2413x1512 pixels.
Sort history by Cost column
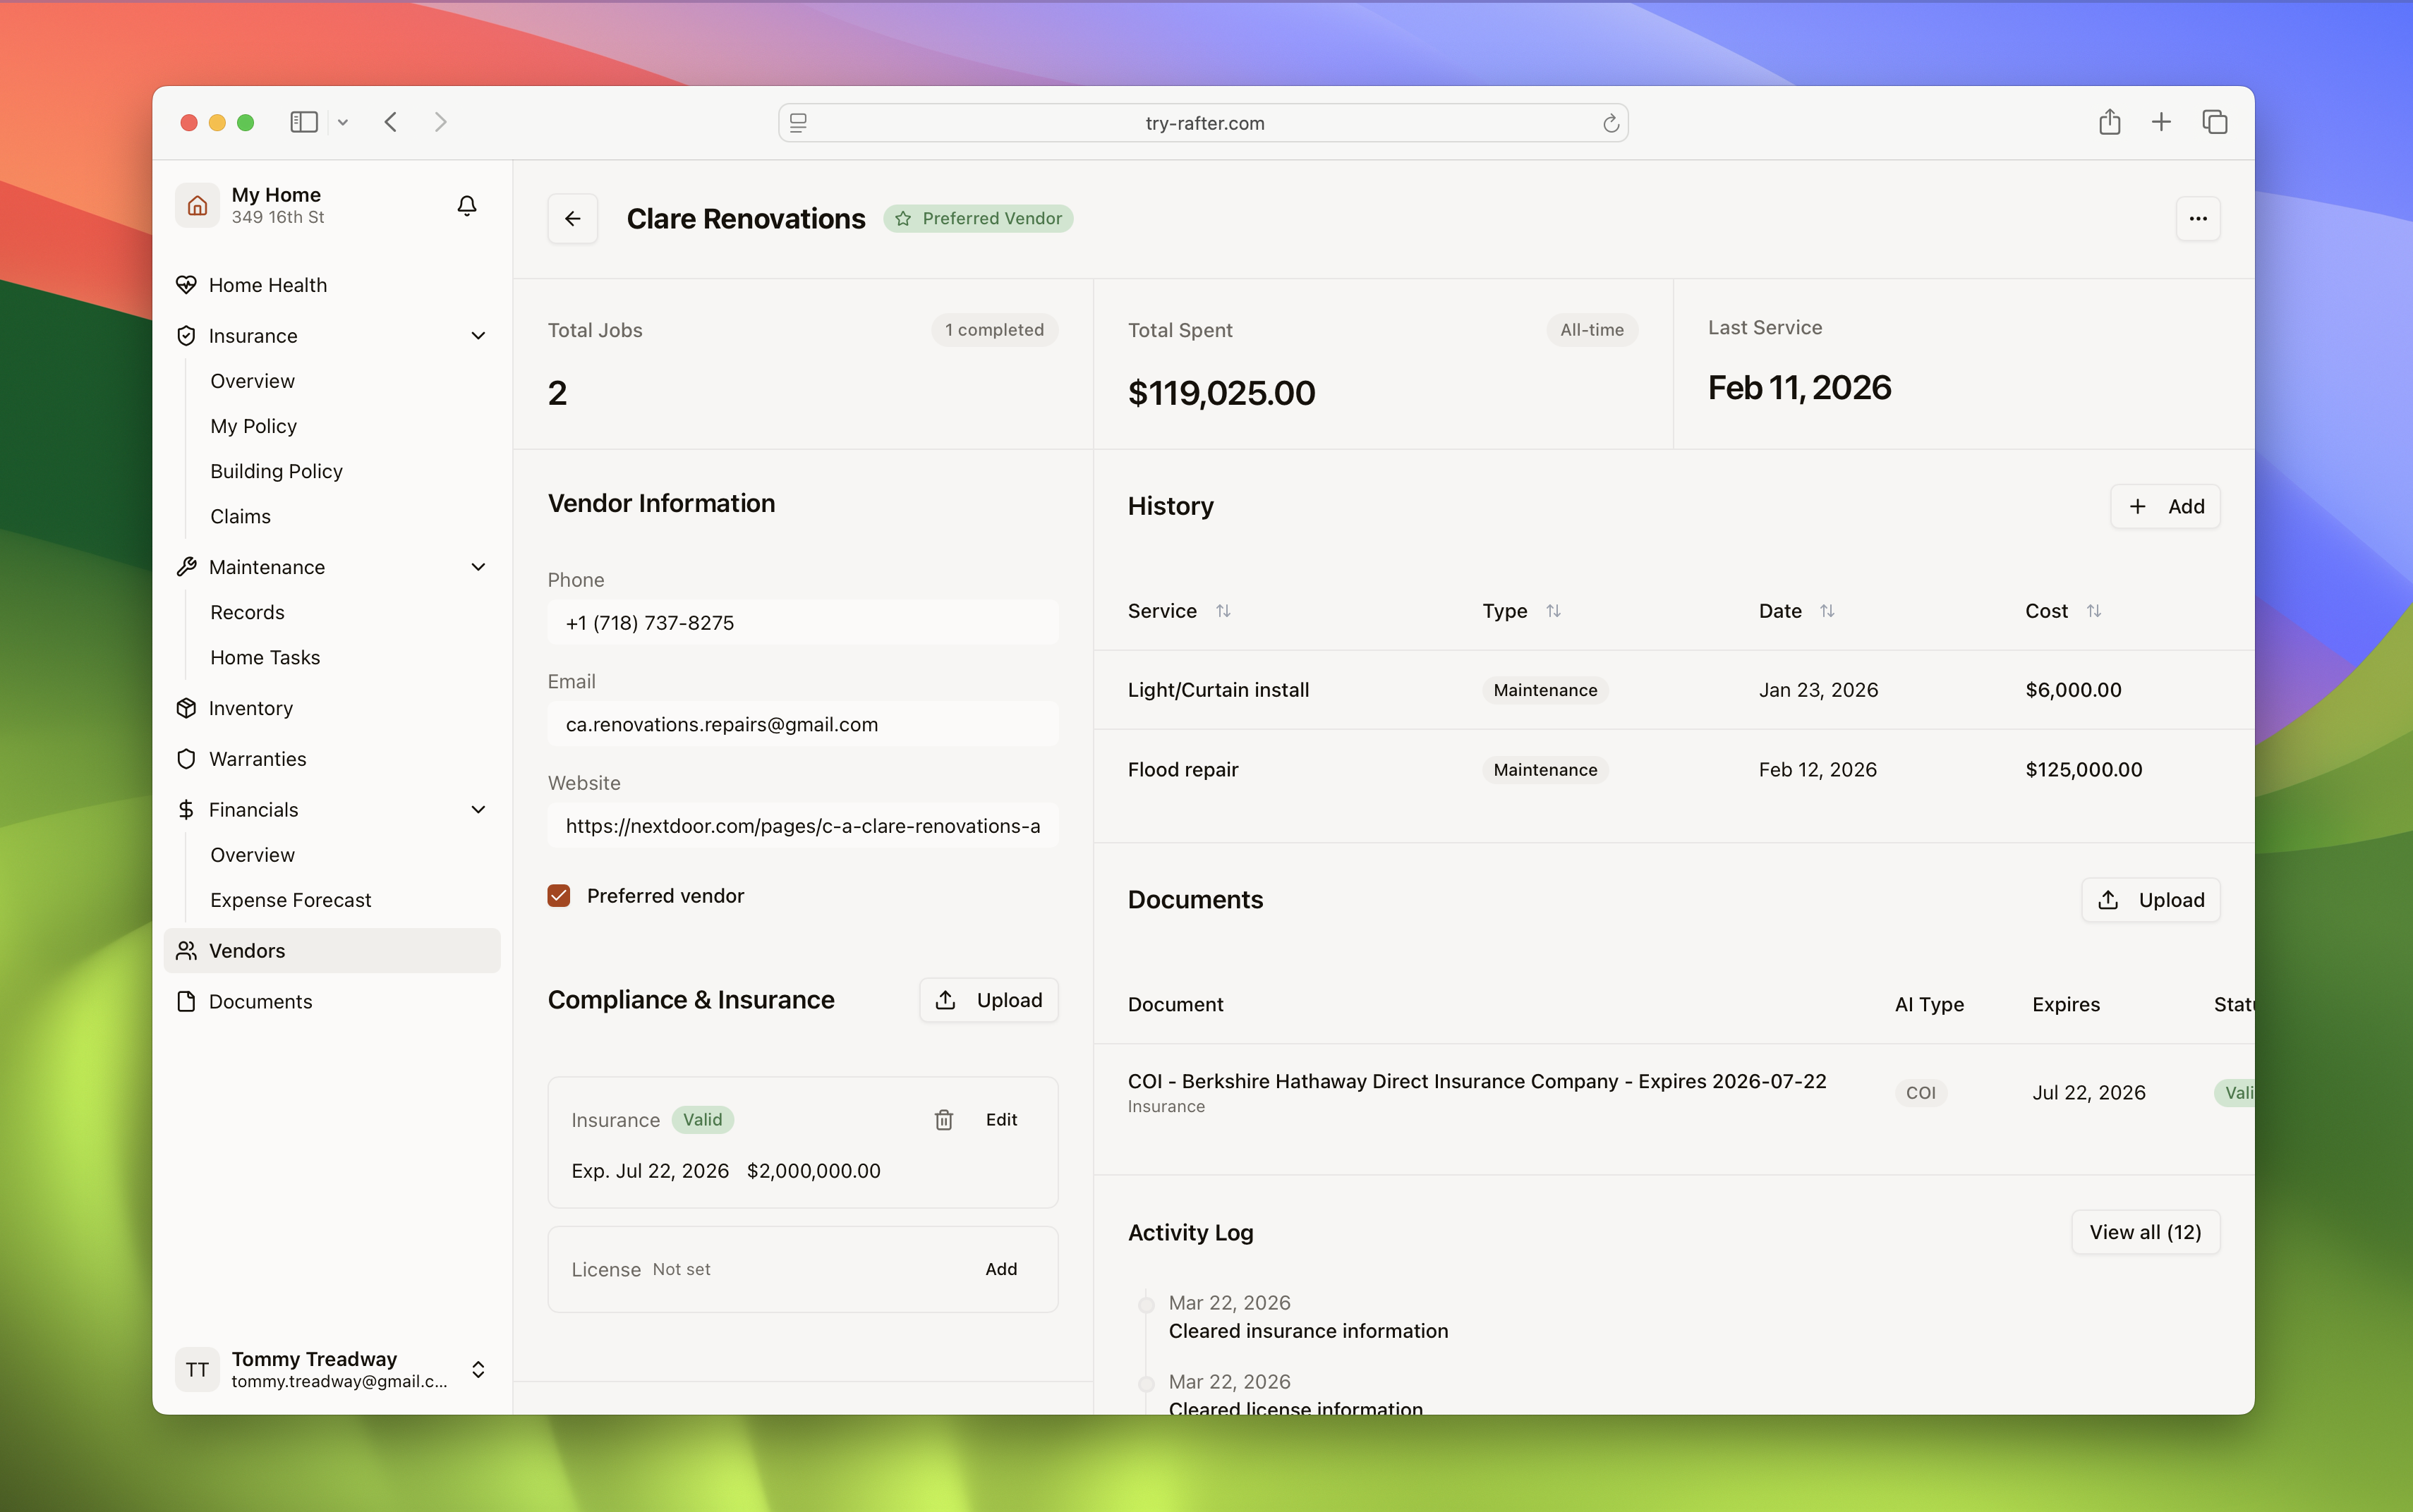2093,611
